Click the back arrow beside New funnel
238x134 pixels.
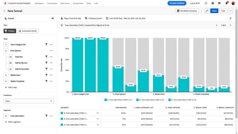coord(4,11)
